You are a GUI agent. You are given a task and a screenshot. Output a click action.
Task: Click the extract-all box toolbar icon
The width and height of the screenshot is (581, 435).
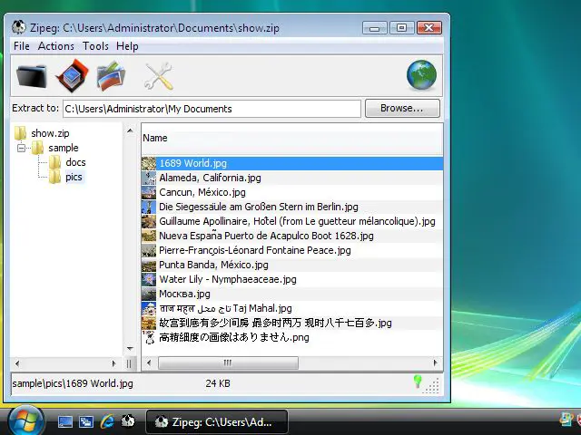(x=73, y=76)
